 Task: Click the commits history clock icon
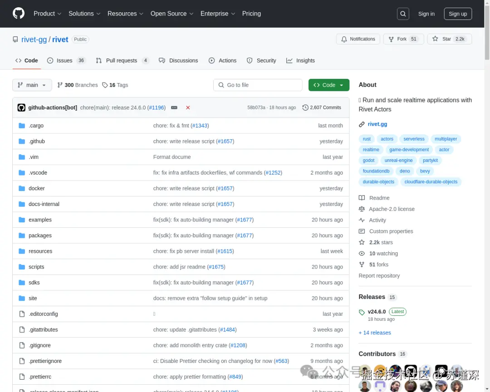(305, 108)
